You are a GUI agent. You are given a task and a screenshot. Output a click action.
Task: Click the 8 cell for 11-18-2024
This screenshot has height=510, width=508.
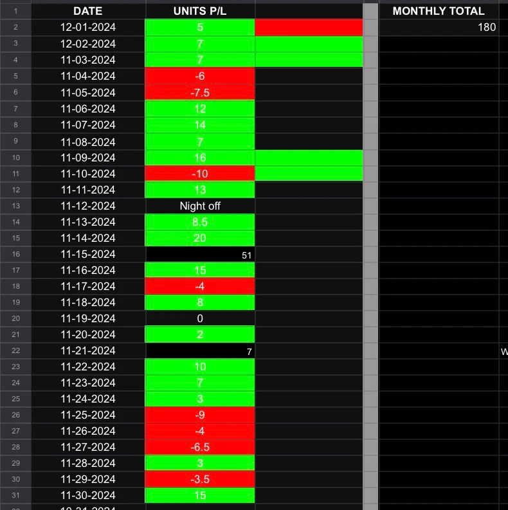click(200, 302)
